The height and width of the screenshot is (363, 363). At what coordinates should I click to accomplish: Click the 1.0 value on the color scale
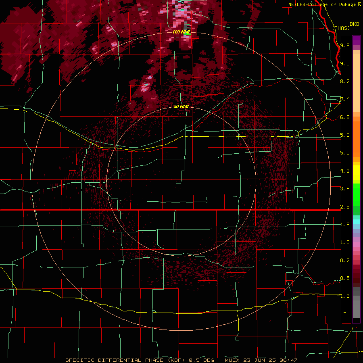(345, 242)
